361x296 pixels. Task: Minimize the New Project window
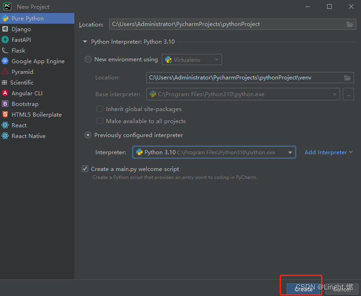click(308, 7)
